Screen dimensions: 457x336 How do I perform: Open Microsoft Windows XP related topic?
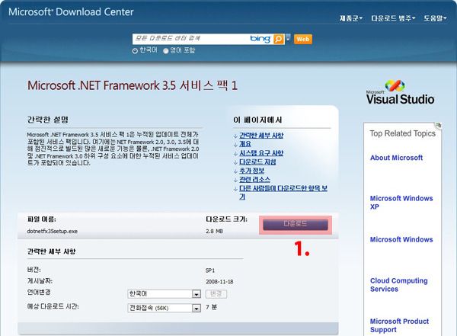click(401, 203)
